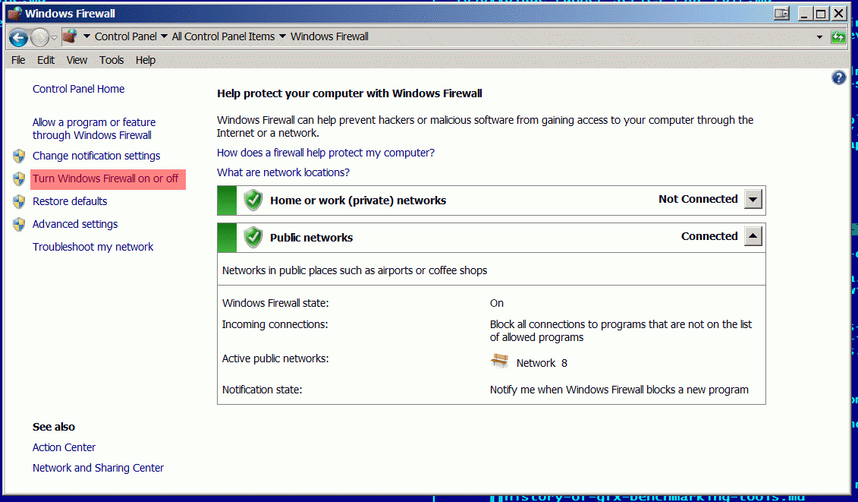This screenshot has width=858, height=502.
Task: Click the shield icon beside Advanced settings
Action: (x=19, y=224)
